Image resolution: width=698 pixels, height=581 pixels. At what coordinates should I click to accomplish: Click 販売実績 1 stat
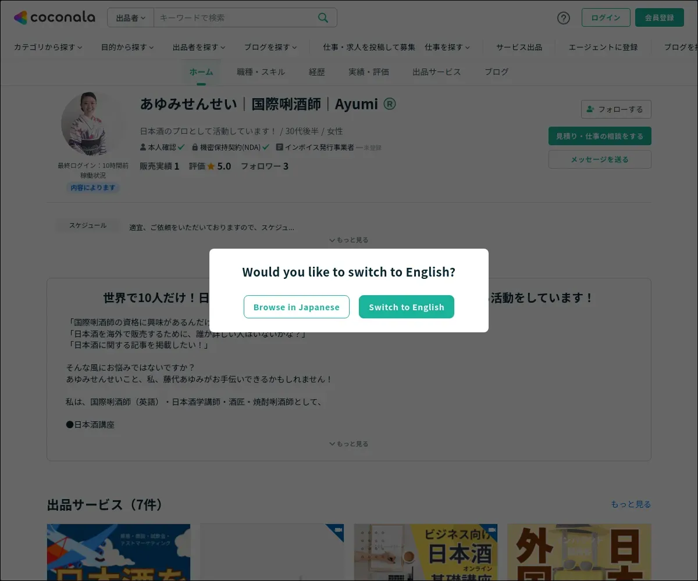[159, 166]
